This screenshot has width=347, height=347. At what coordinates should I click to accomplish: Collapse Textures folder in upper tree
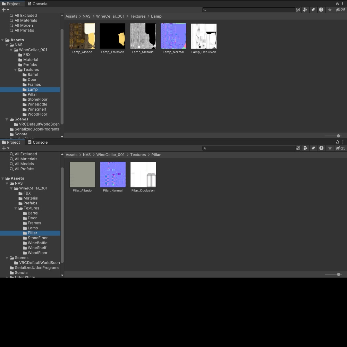coord(16,70)
